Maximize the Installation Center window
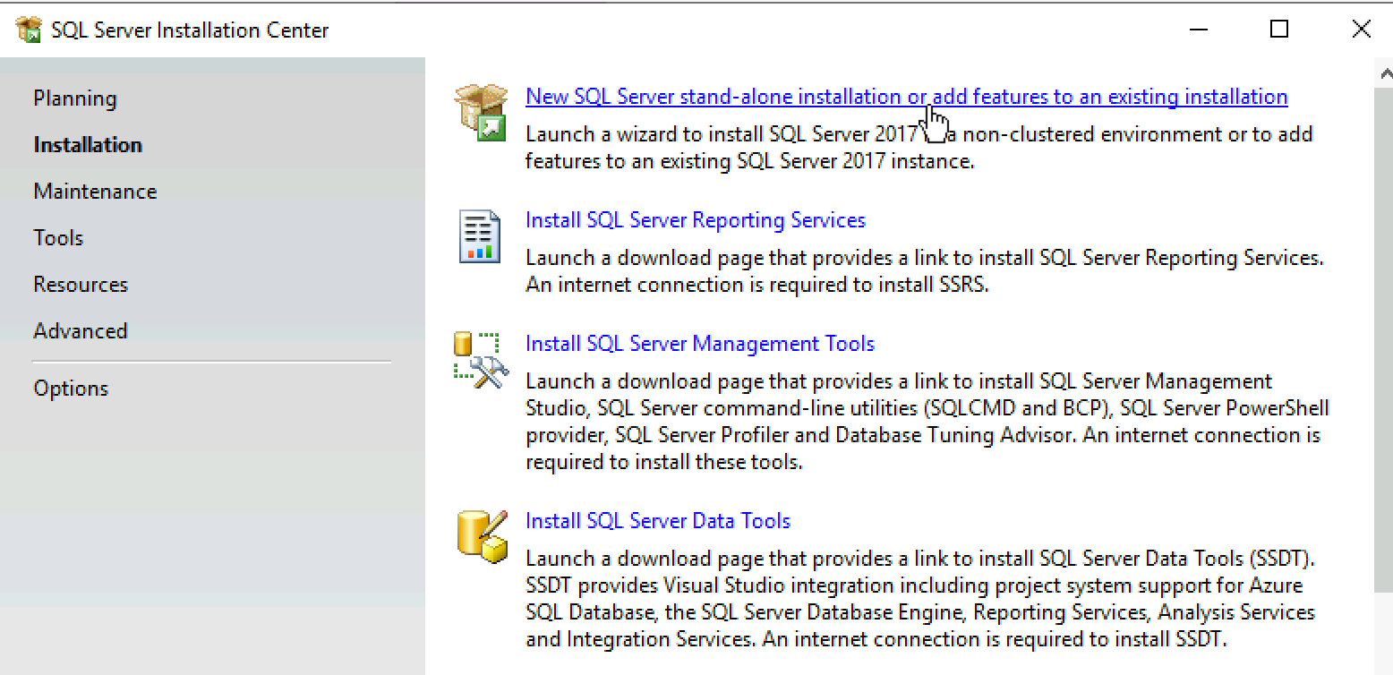The image size is (1393, 675). point(1279,30)
